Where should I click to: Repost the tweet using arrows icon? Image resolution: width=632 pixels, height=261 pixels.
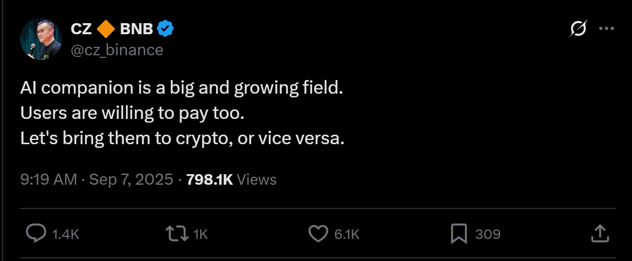(177, 234)
